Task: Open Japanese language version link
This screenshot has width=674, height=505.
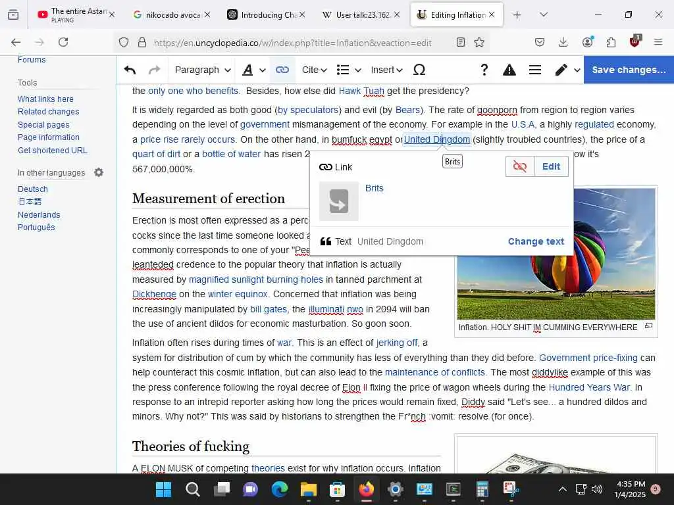Action: 30,202
